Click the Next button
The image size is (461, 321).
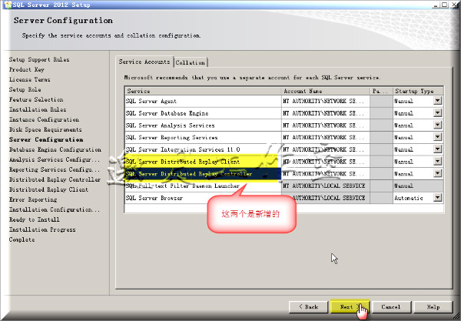[x=350, y=307]
